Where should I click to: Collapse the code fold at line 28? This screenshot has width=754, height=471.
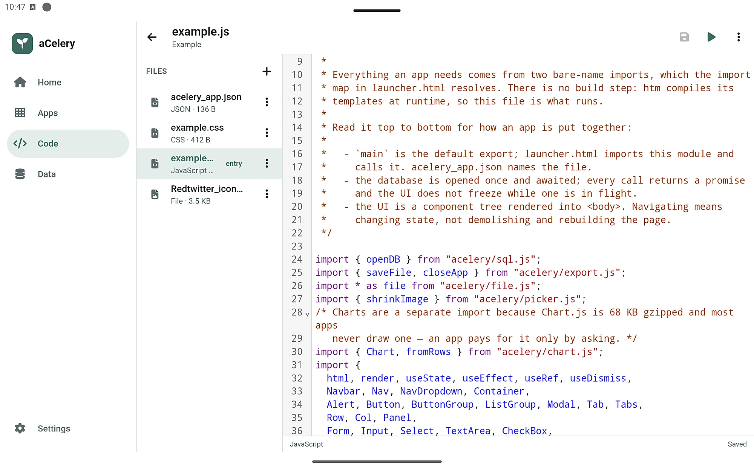point(307,313)
